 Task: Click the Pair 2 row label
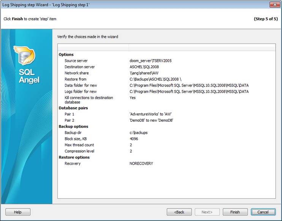tap(70, 120)
